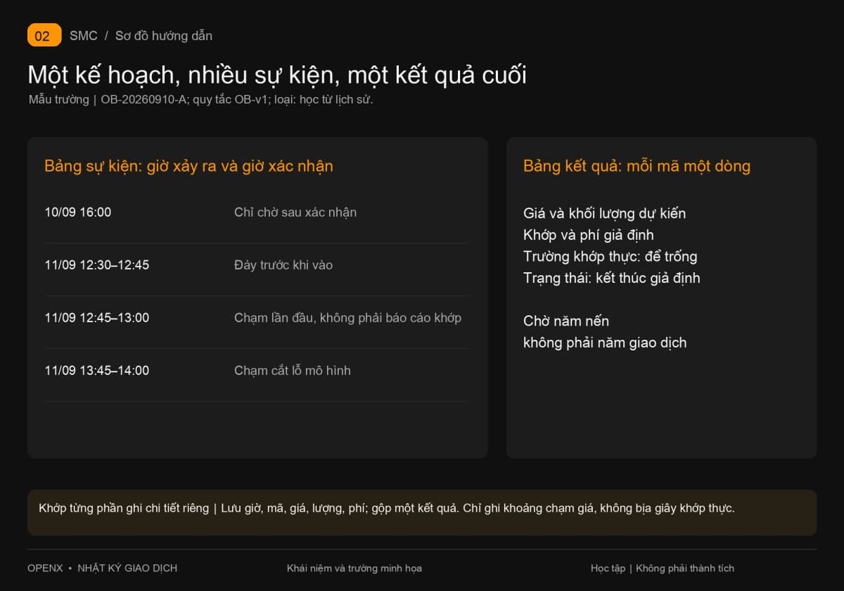Viewport: 844px width, 591px height.
Task: Select footer text "Khái niệm và trường minh họa"
Action: coord(354,568)
